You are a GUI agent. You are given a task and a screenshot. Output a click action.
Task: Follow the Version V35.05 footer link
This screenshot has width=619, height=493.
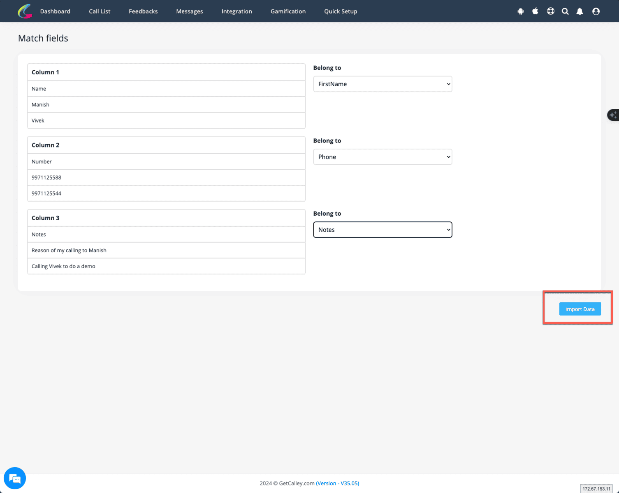click(337, 484)
